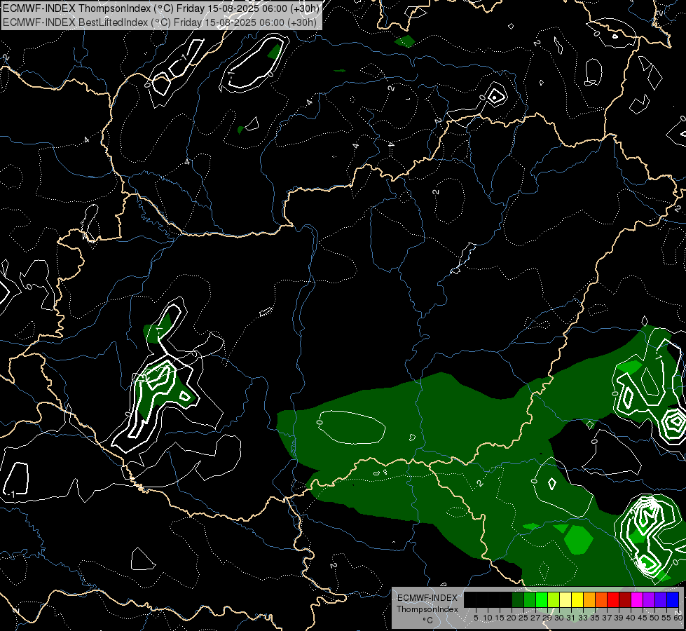Click the °C unit label in legend
Screen dimensions: 686x631
(x=428, y=620)
